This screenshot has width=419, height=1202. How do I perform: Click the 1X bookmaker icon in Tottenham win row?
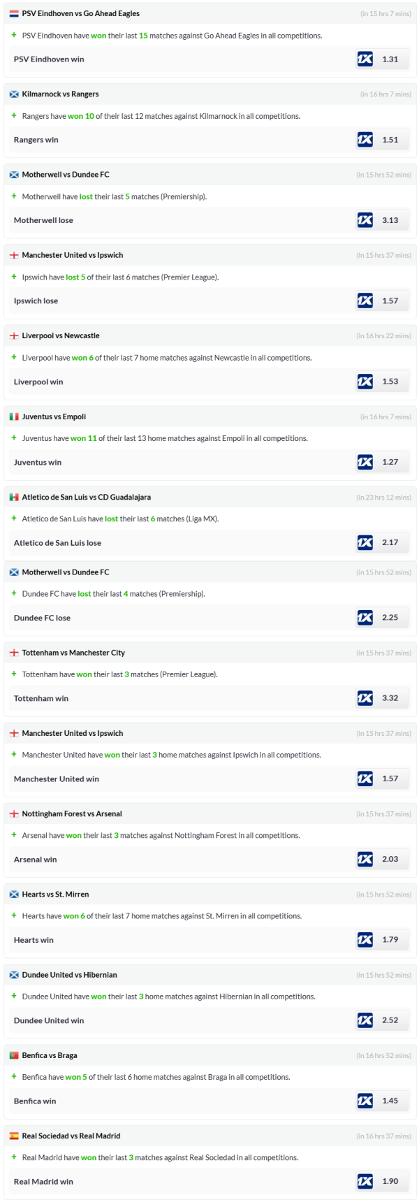365,698
